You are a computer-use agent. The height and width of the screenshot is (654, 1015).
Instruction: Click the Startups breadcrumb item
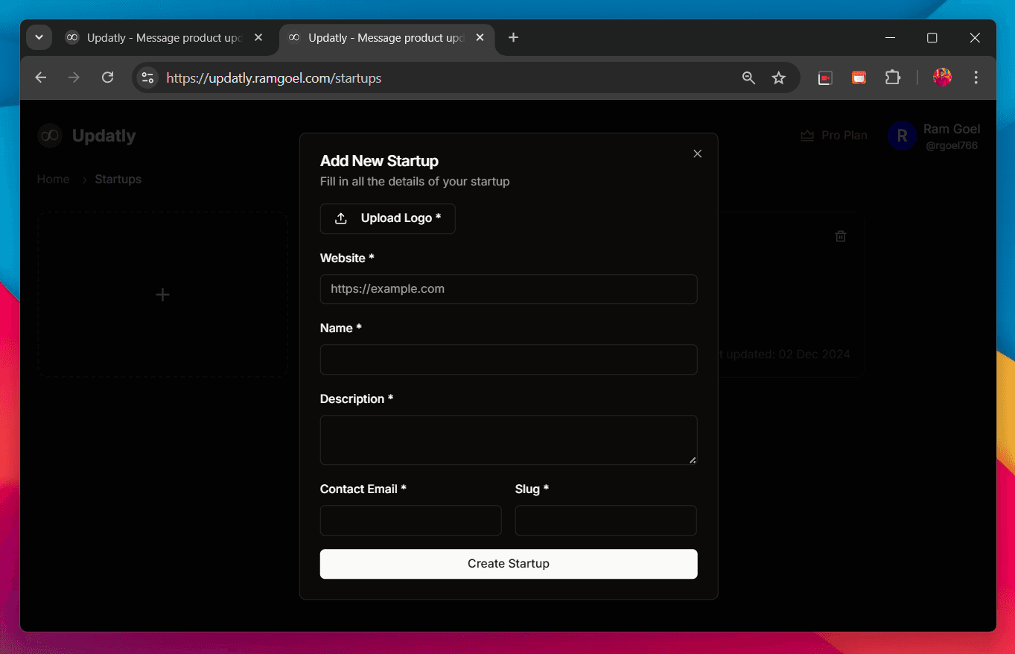pyautogui.click(x=118, y=180)
